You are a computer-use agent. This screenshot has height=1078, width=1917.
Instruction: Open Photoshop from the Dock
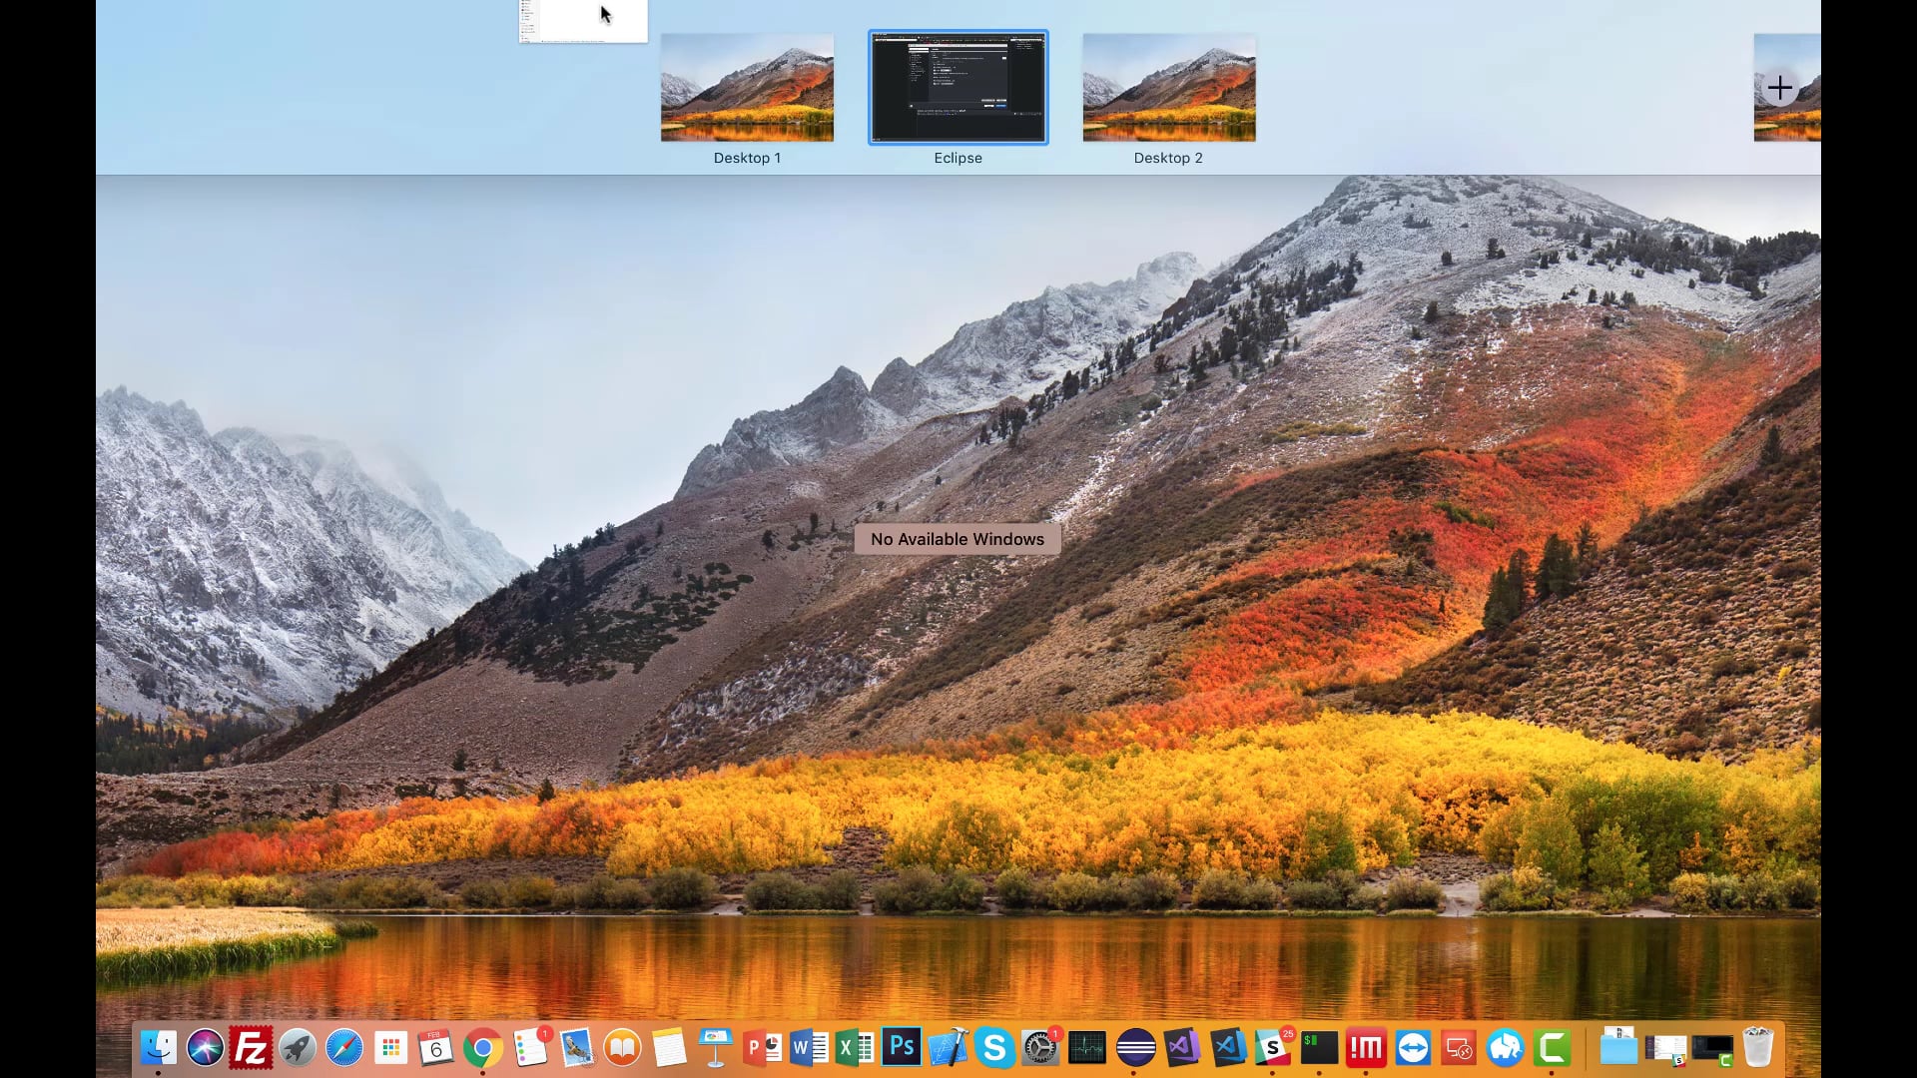tap(901, 1047)
